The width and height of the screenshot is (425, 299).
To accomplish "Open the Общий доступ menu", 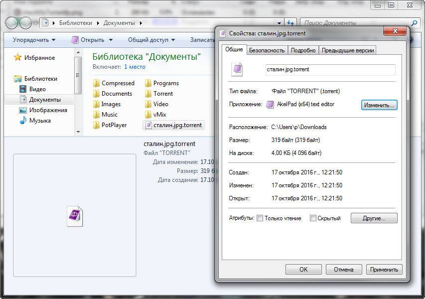I will pyautogui.click(x=151, y=40).
